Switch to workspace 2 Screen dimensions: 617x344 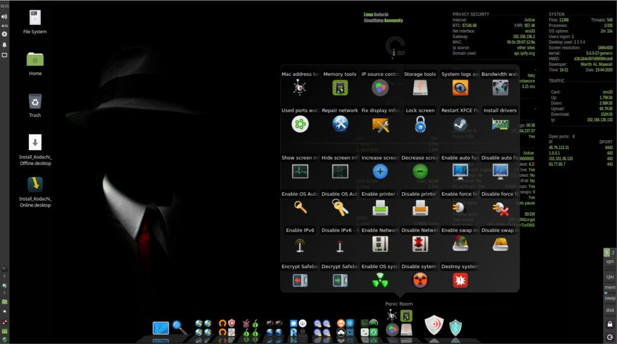613,252
